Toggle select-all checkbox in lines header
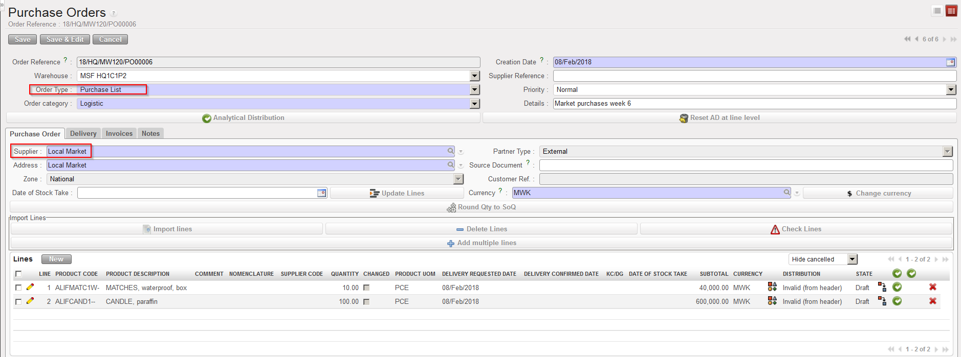 (18, 274)
